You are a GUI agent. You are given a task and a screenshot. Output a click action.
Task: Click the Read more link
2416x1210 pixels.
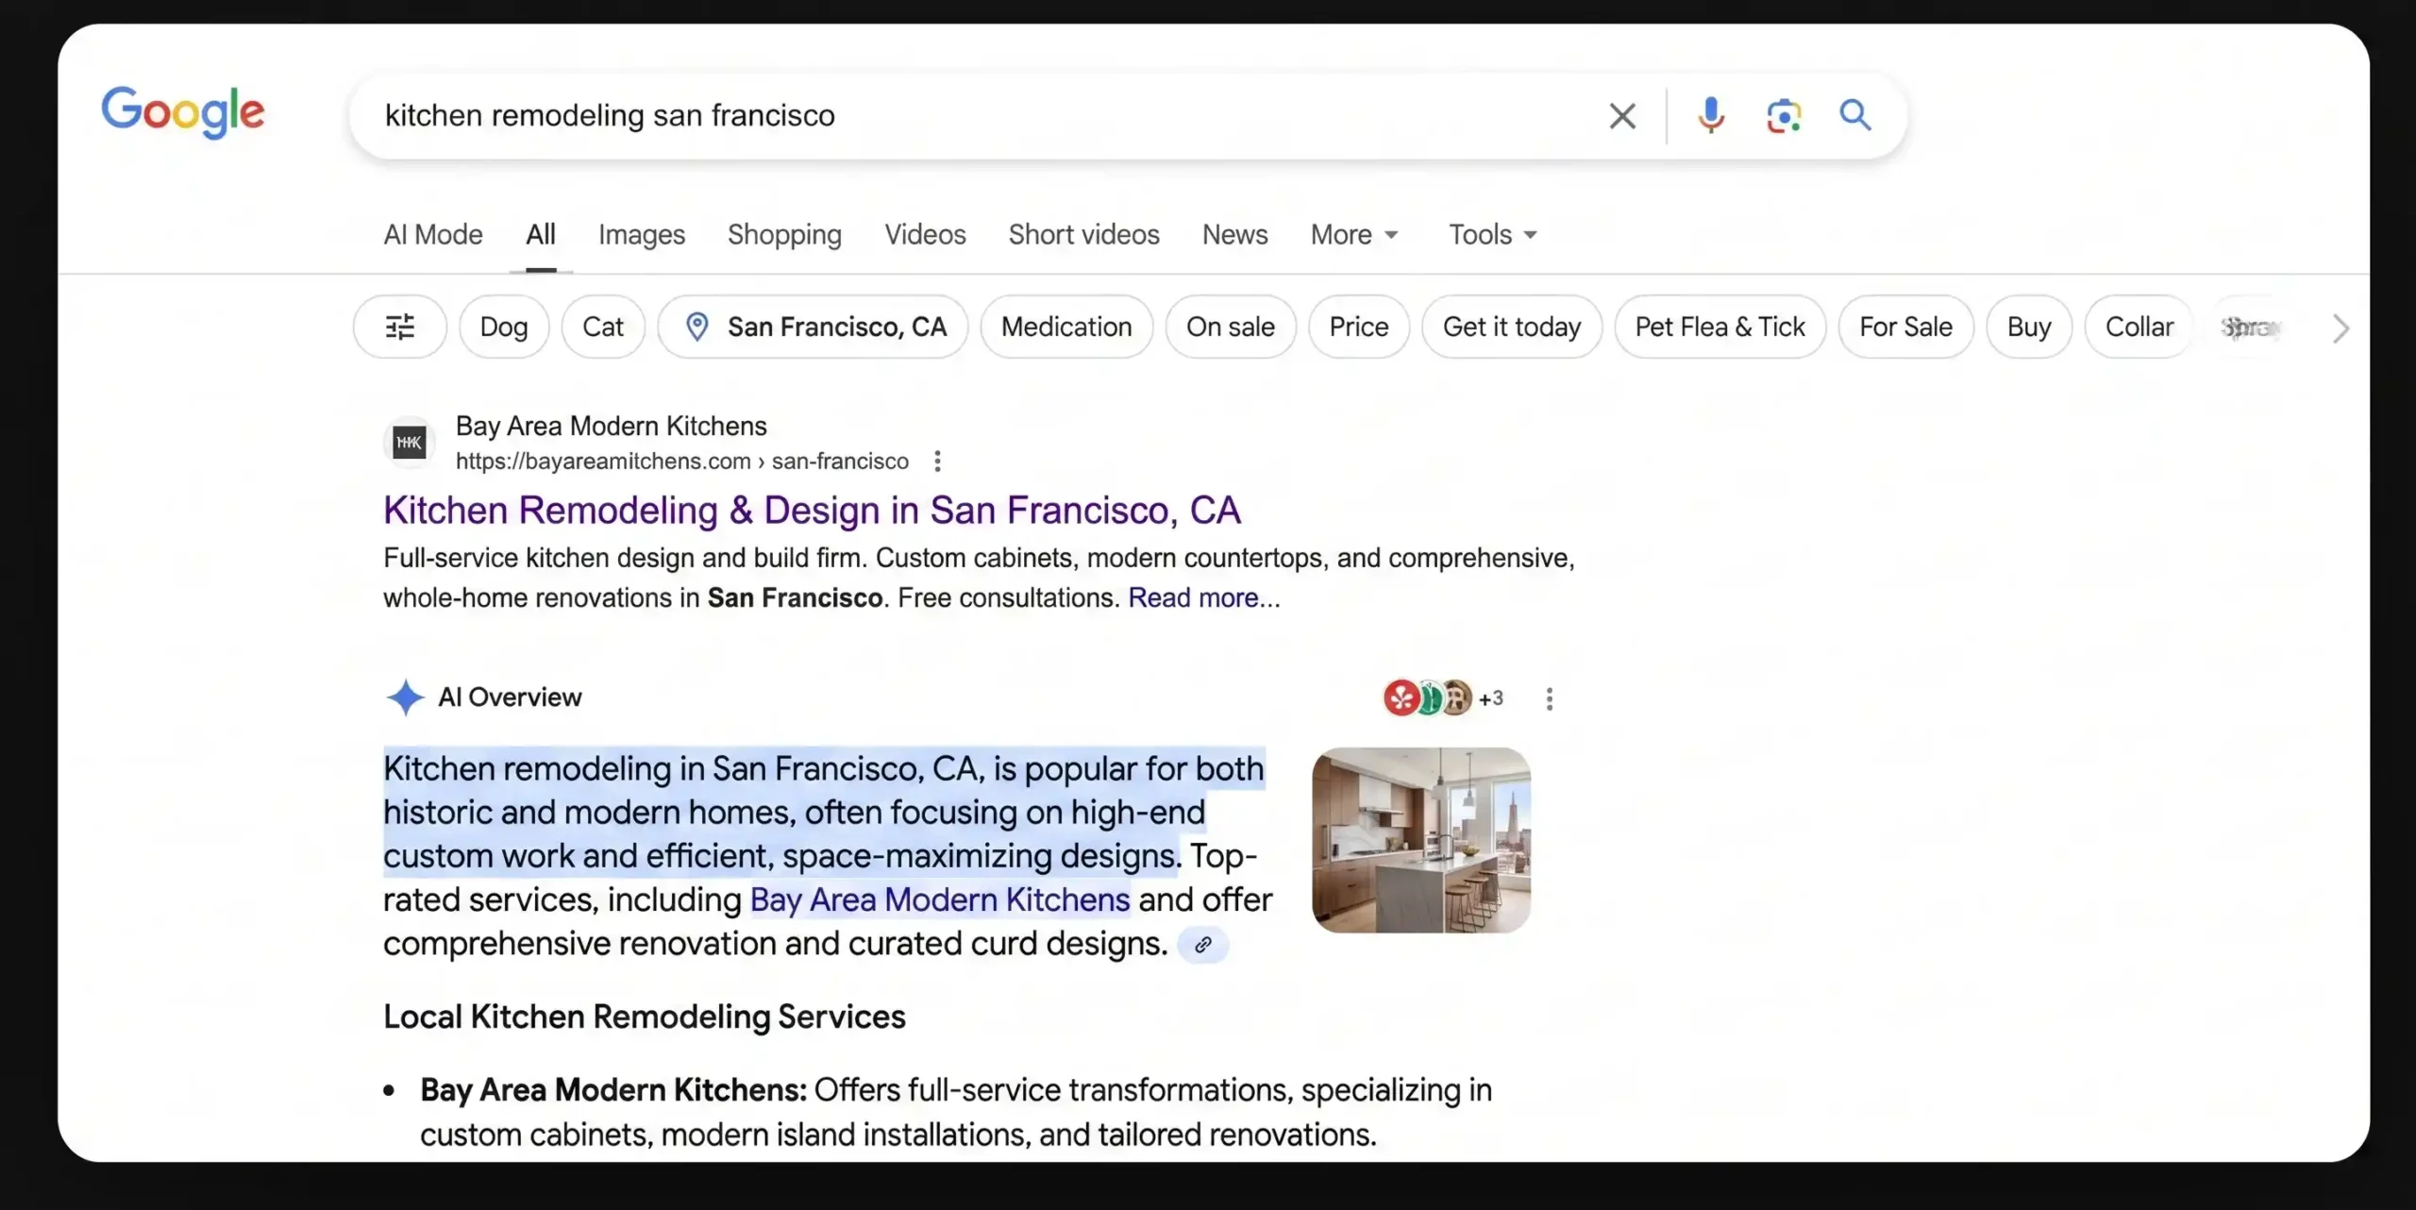click(x=1204, y=597)
